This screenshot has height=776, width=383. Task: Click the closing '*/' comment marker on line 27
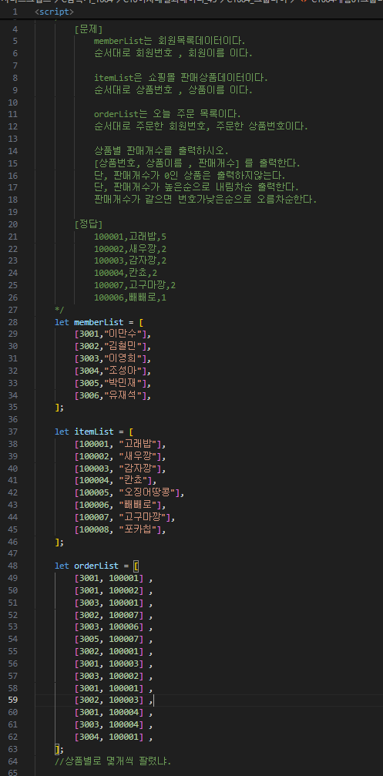[59, 310]
